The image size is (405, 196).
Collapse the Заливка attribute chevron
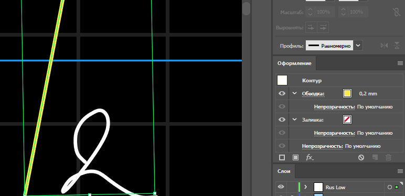[294, 119]
